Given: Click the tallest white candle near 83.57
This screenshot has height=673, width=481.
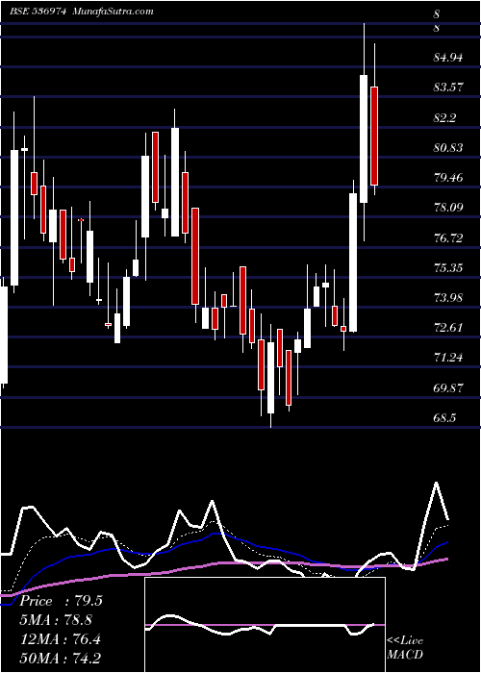Looking at the screenshot, I should coord(364,138).
